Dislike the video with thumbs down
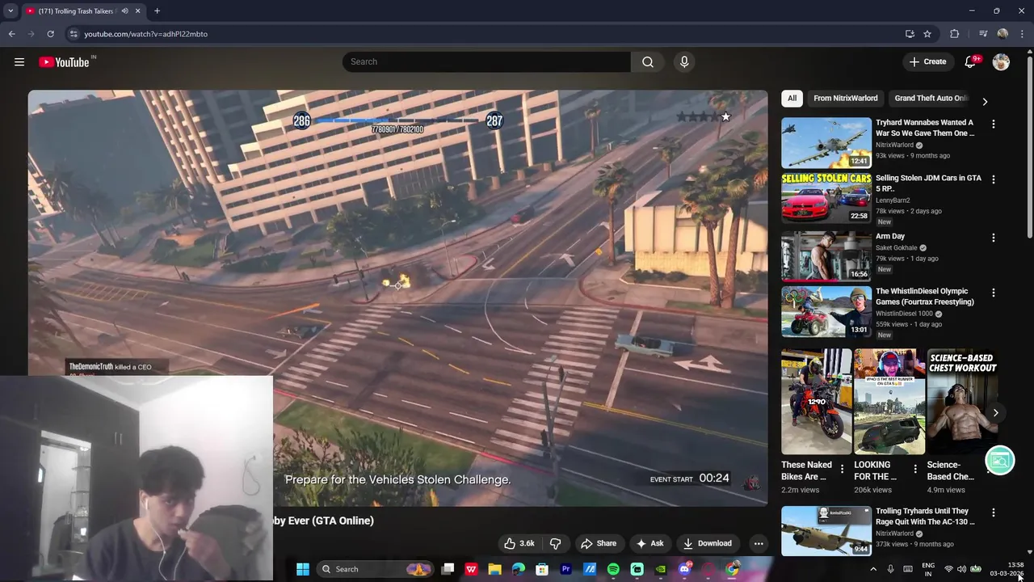Screen dimensions: 1034x582 [555, 543]
